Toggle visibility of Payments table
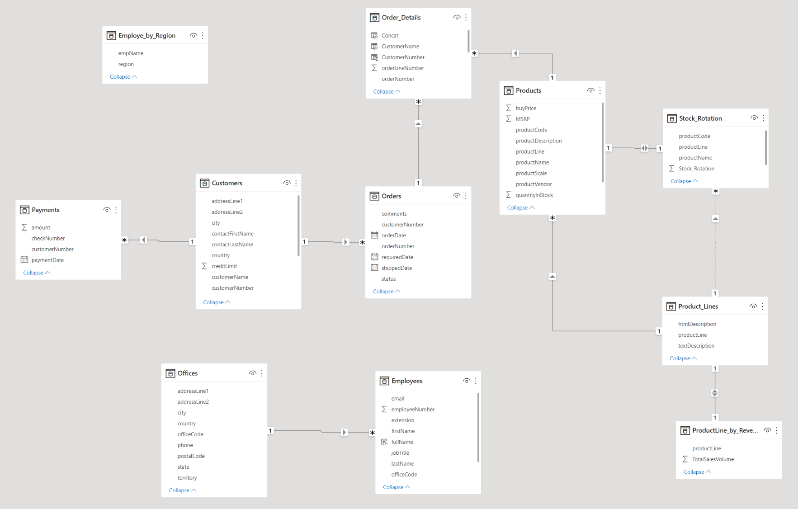This screenshot has width=798, height=509. coord(107,210)
